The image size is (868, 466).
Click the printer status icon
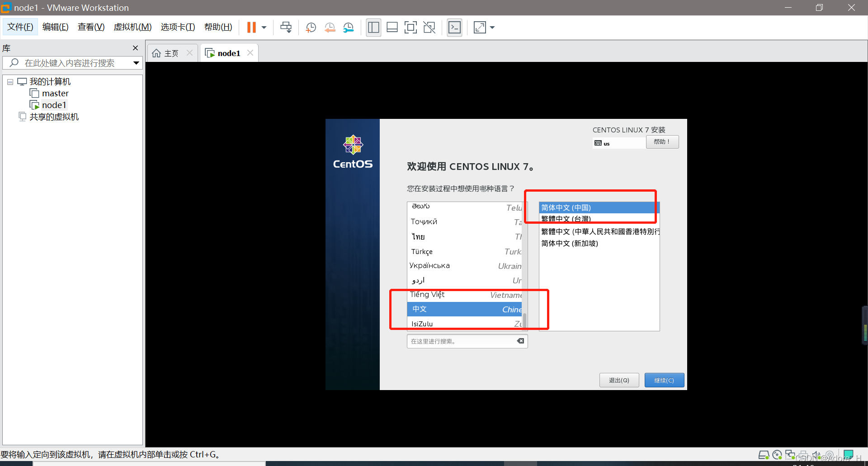tap(803, 455)
